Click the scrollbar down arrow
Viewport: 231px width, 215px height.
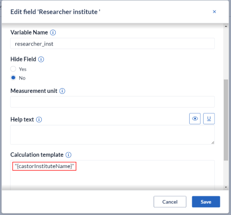tap(226, 187)
